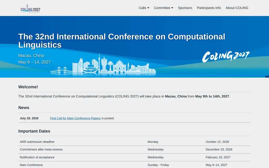Expand the Committee dropdown menu

coord(163,8)
